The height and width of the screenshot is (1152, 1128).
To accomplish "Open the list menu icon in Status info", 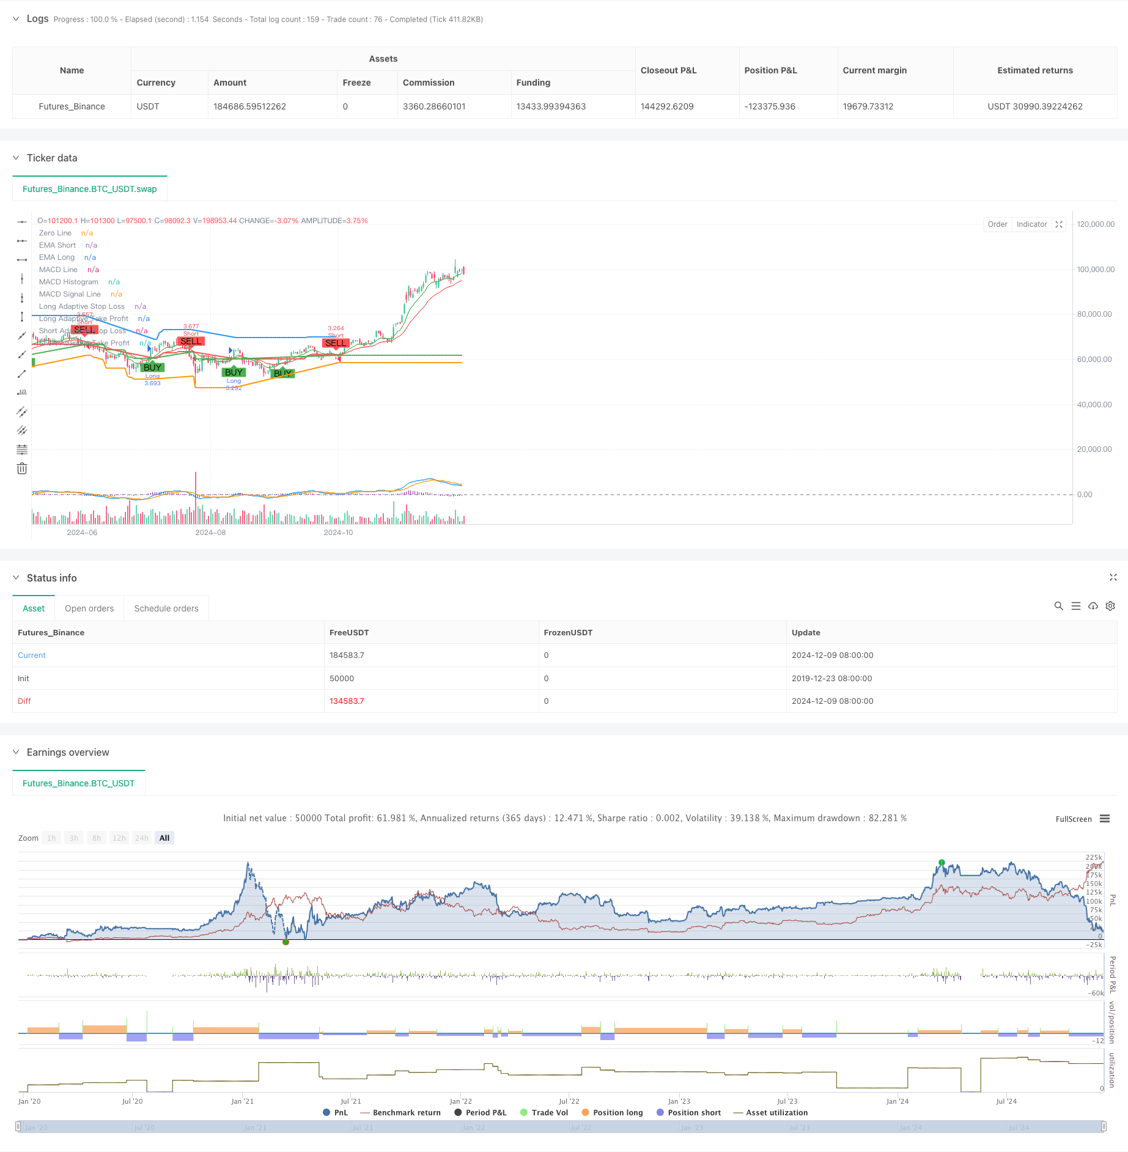I will click(x=1076, y=606).
